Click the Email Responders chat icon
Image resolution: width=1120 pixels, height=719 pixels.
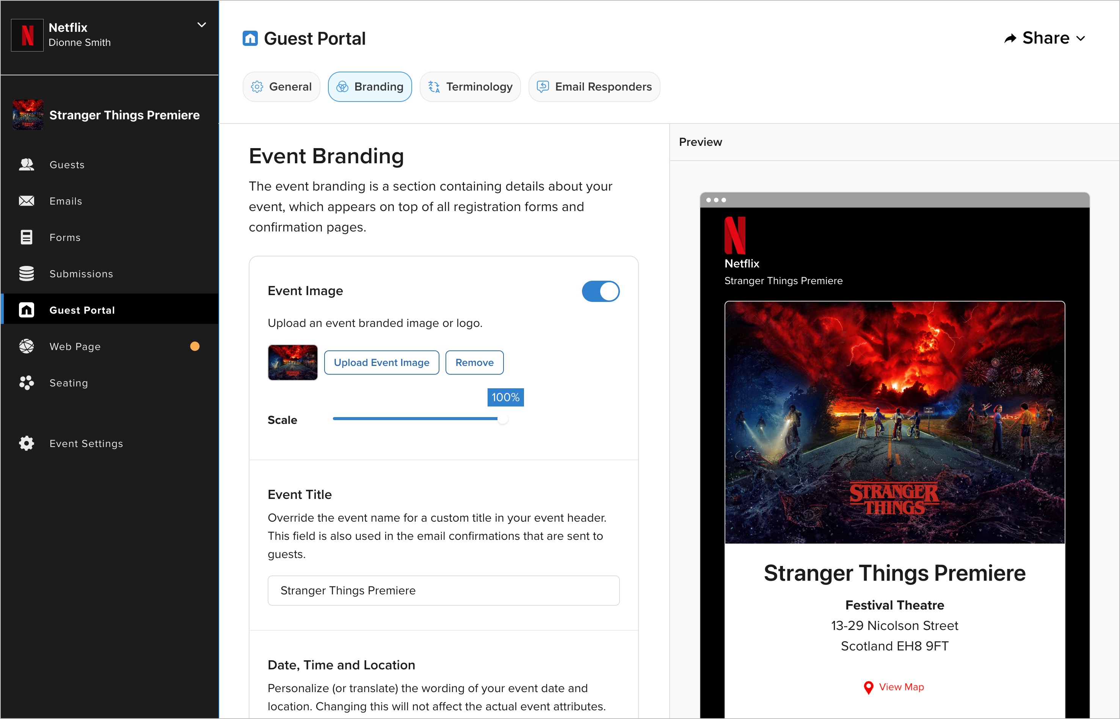543,87
